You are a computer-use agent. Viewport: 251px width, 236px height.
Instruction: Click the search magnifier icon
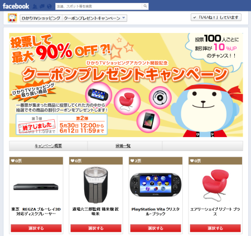[145, 6]
